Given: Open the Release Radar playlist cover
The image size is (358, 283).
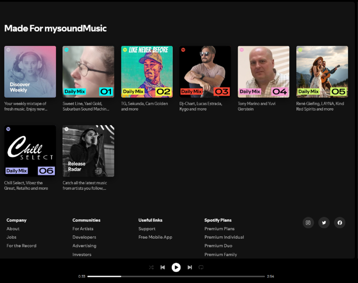Looking at the screenshot, I should click(x=88, y=151).
